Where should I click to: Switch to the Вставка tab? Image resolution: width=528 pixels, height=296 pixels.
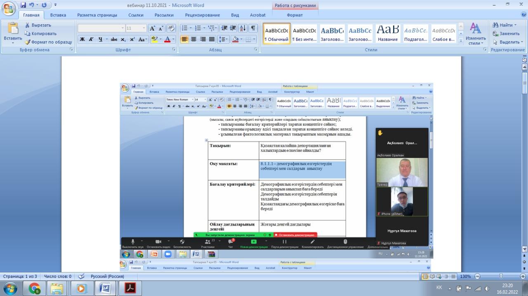(58, 15)
